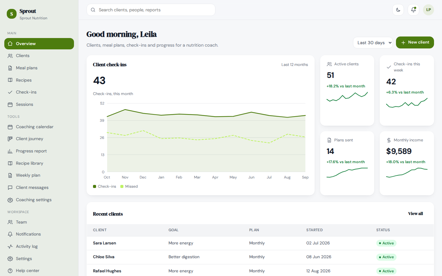Open the Sara Larsen client row
Viewport: 442px width, 276px height.
pyautogui.click(x=260, y=243)
